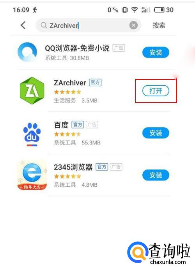Open the 2345浏览器 title text
Screen dimensions: 195x274
73,167
